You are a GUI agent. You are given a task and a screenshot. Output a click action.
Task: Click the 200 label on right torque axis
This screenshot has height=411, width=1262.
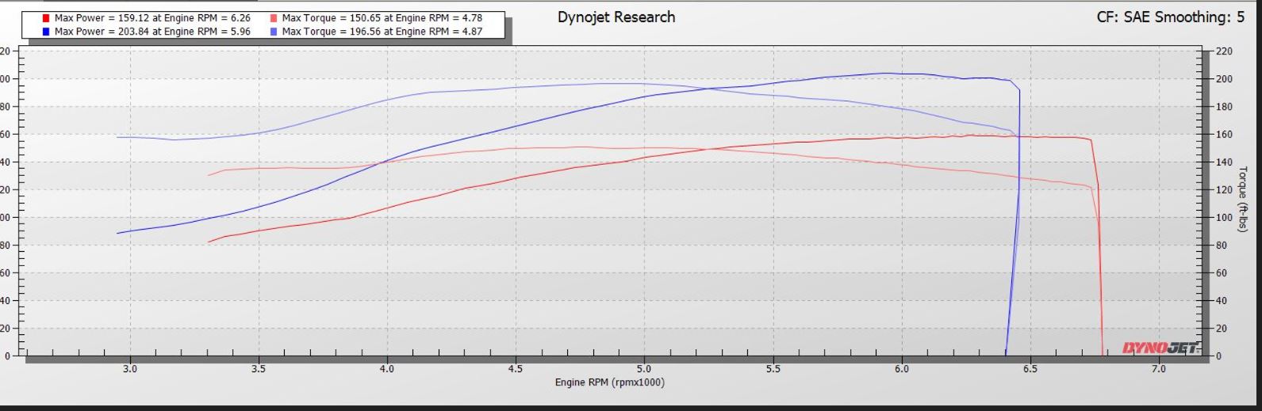pos(1223,79)
